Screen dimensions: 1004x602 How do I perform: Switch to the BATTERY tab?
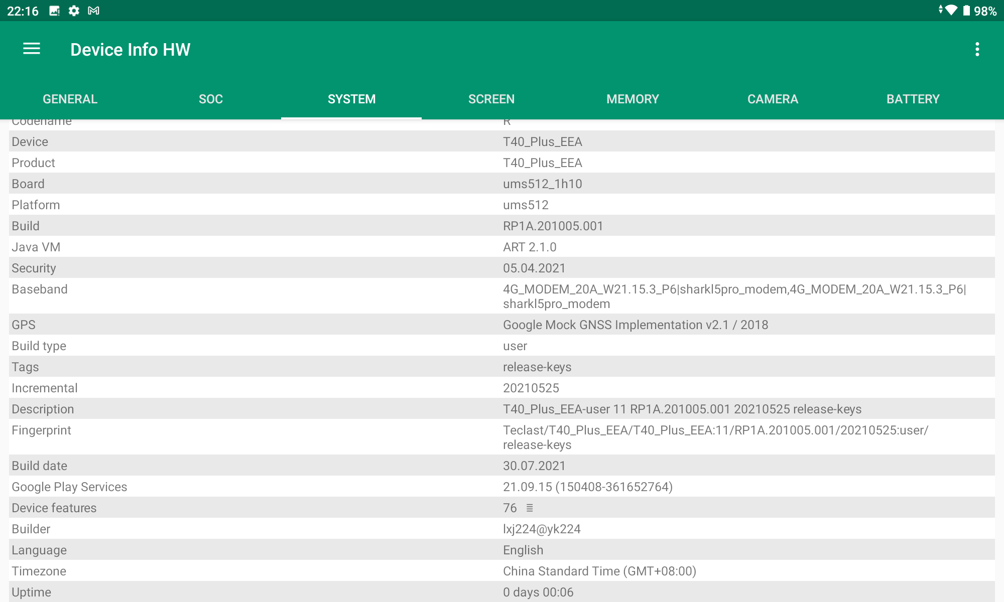pyautogui.click(x=913, y=99)
